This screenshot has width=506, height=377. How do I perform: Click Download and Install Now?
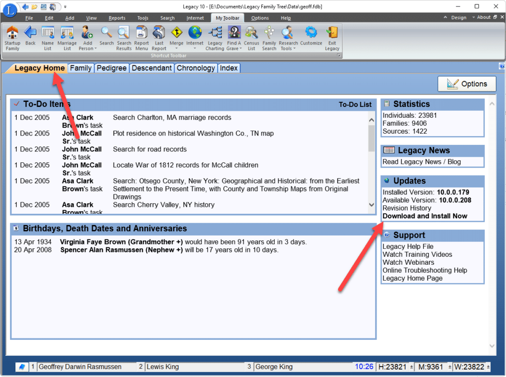pos(424,216)
